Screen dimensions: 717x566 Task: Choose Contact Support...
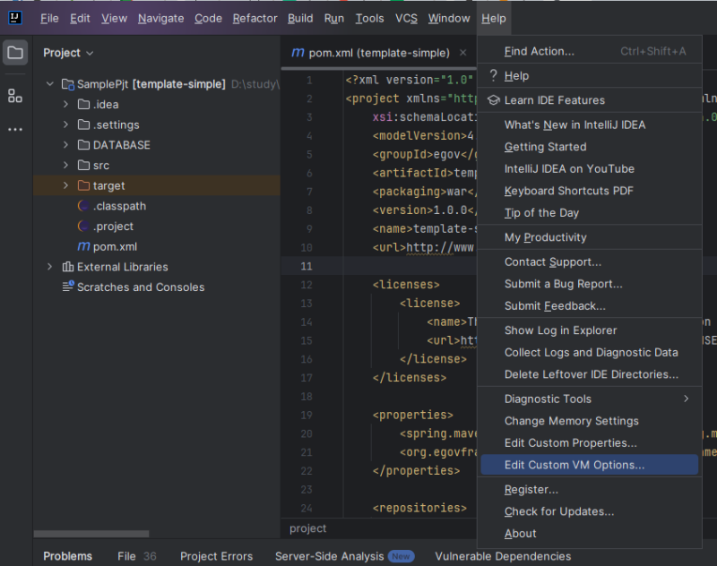[590, 262]
